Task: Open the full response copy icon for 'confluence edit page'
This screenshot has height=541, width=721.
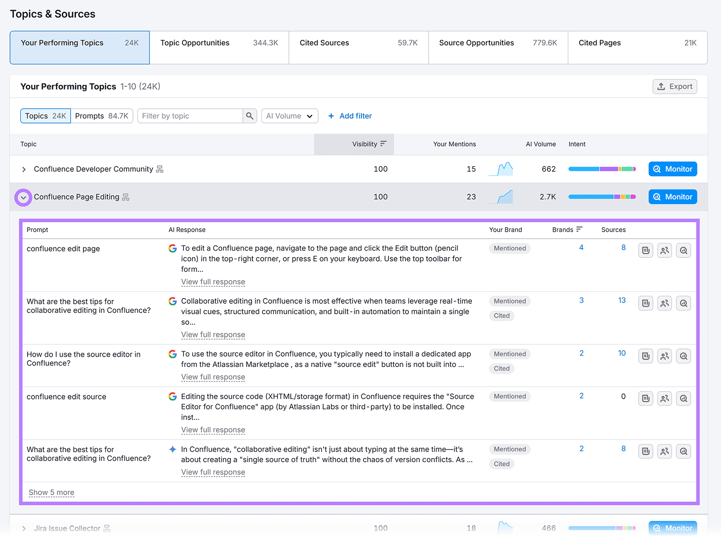Action: coord(645,250)
